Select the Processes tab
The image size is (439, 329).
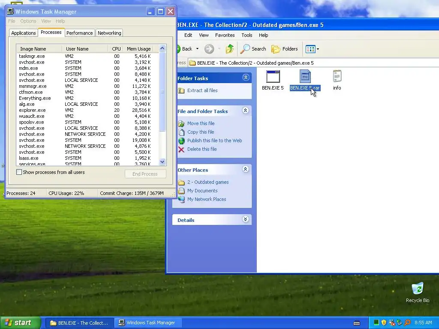[x=51, y=32]
